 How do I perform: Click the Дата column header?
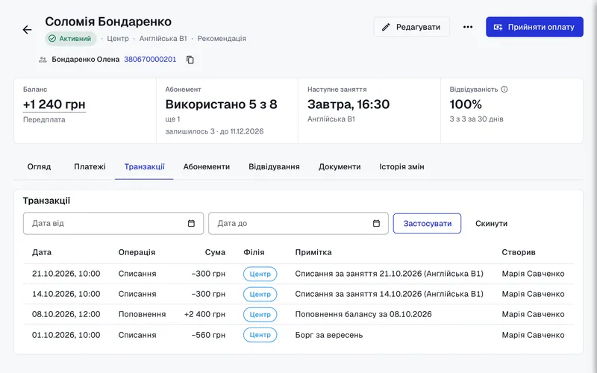(x=42, y=252)
